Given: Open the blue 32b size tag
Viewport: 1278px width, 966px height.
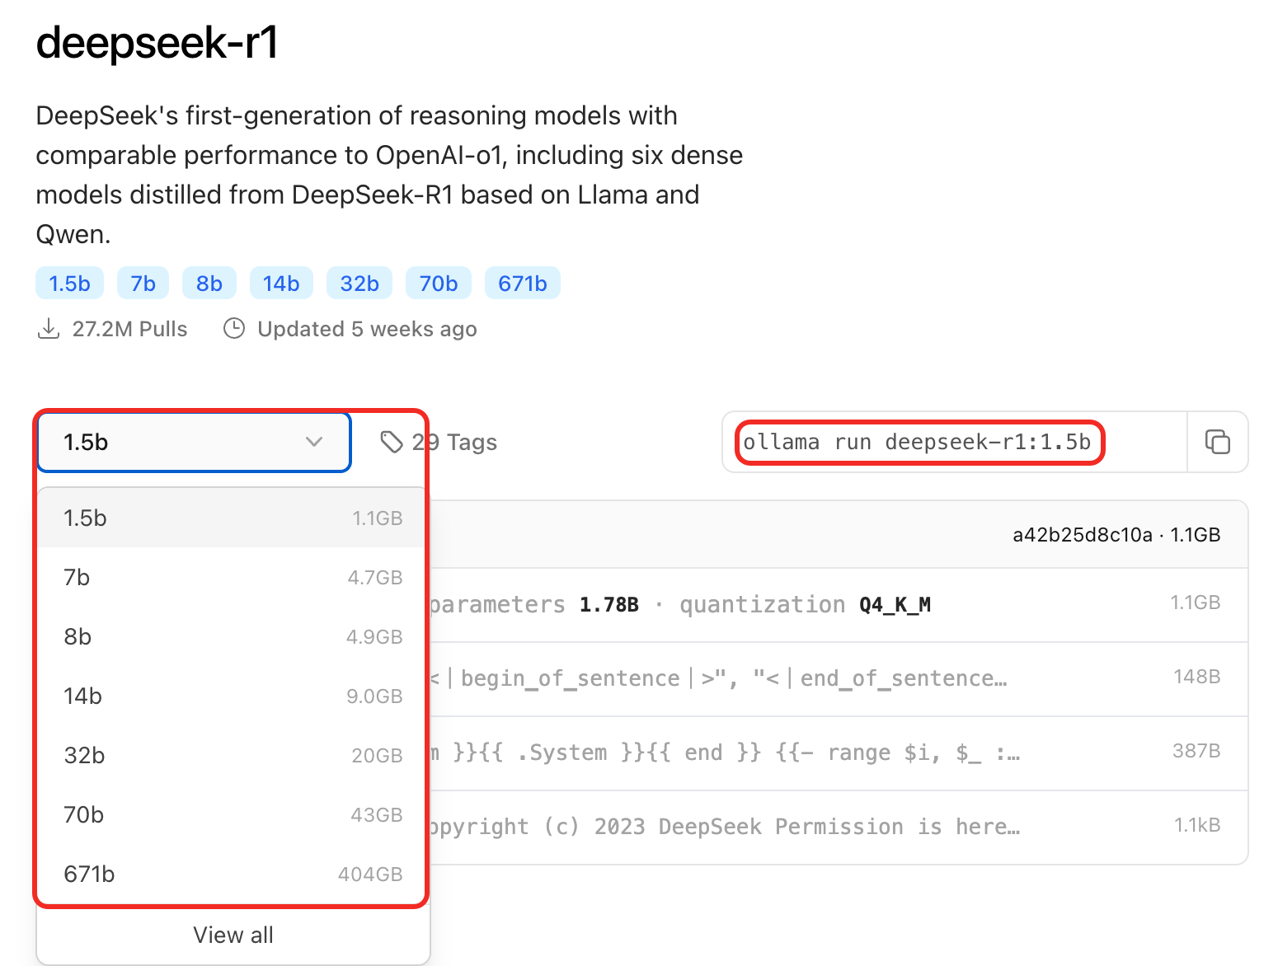Looking at the screenshot, I should [x=359, y=284].
